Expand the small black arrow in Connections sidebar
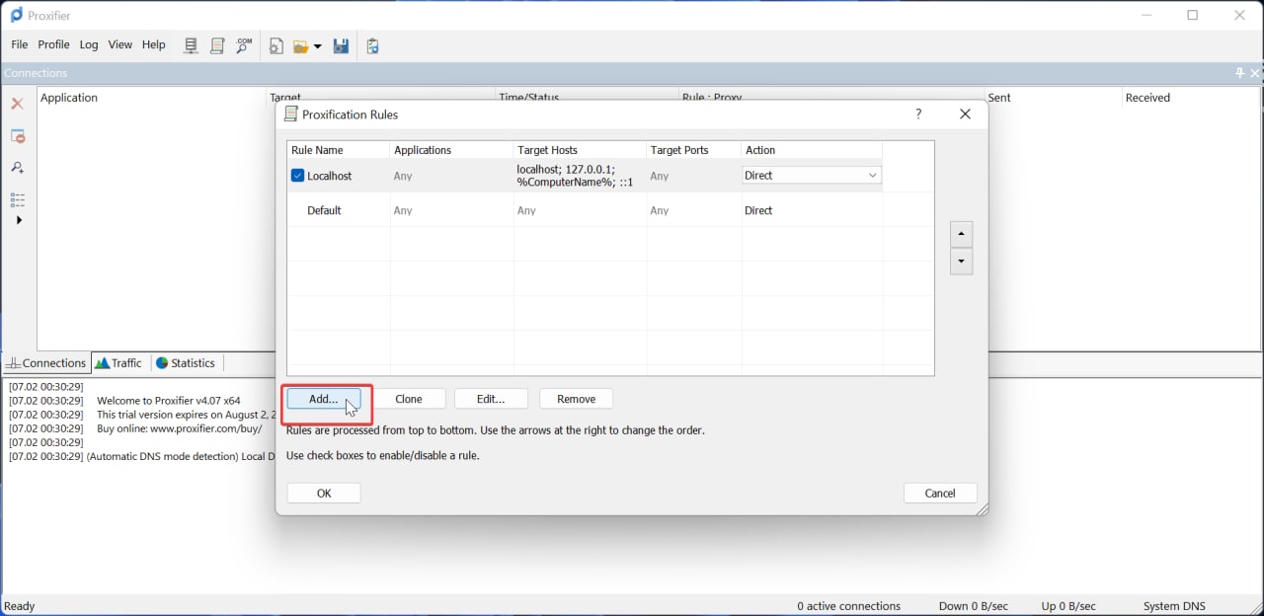Image resolution: width=1264 pixels, height=616 pixels. click(19, 220)
